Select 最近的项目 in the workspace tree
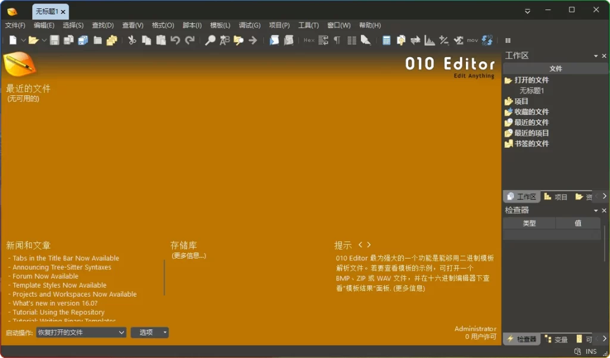 [x=531, y=133]
